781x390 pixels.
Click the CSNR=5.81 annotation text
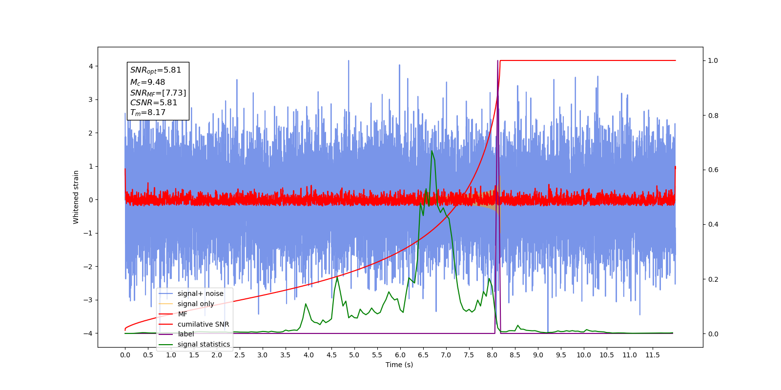coord(154,102)
